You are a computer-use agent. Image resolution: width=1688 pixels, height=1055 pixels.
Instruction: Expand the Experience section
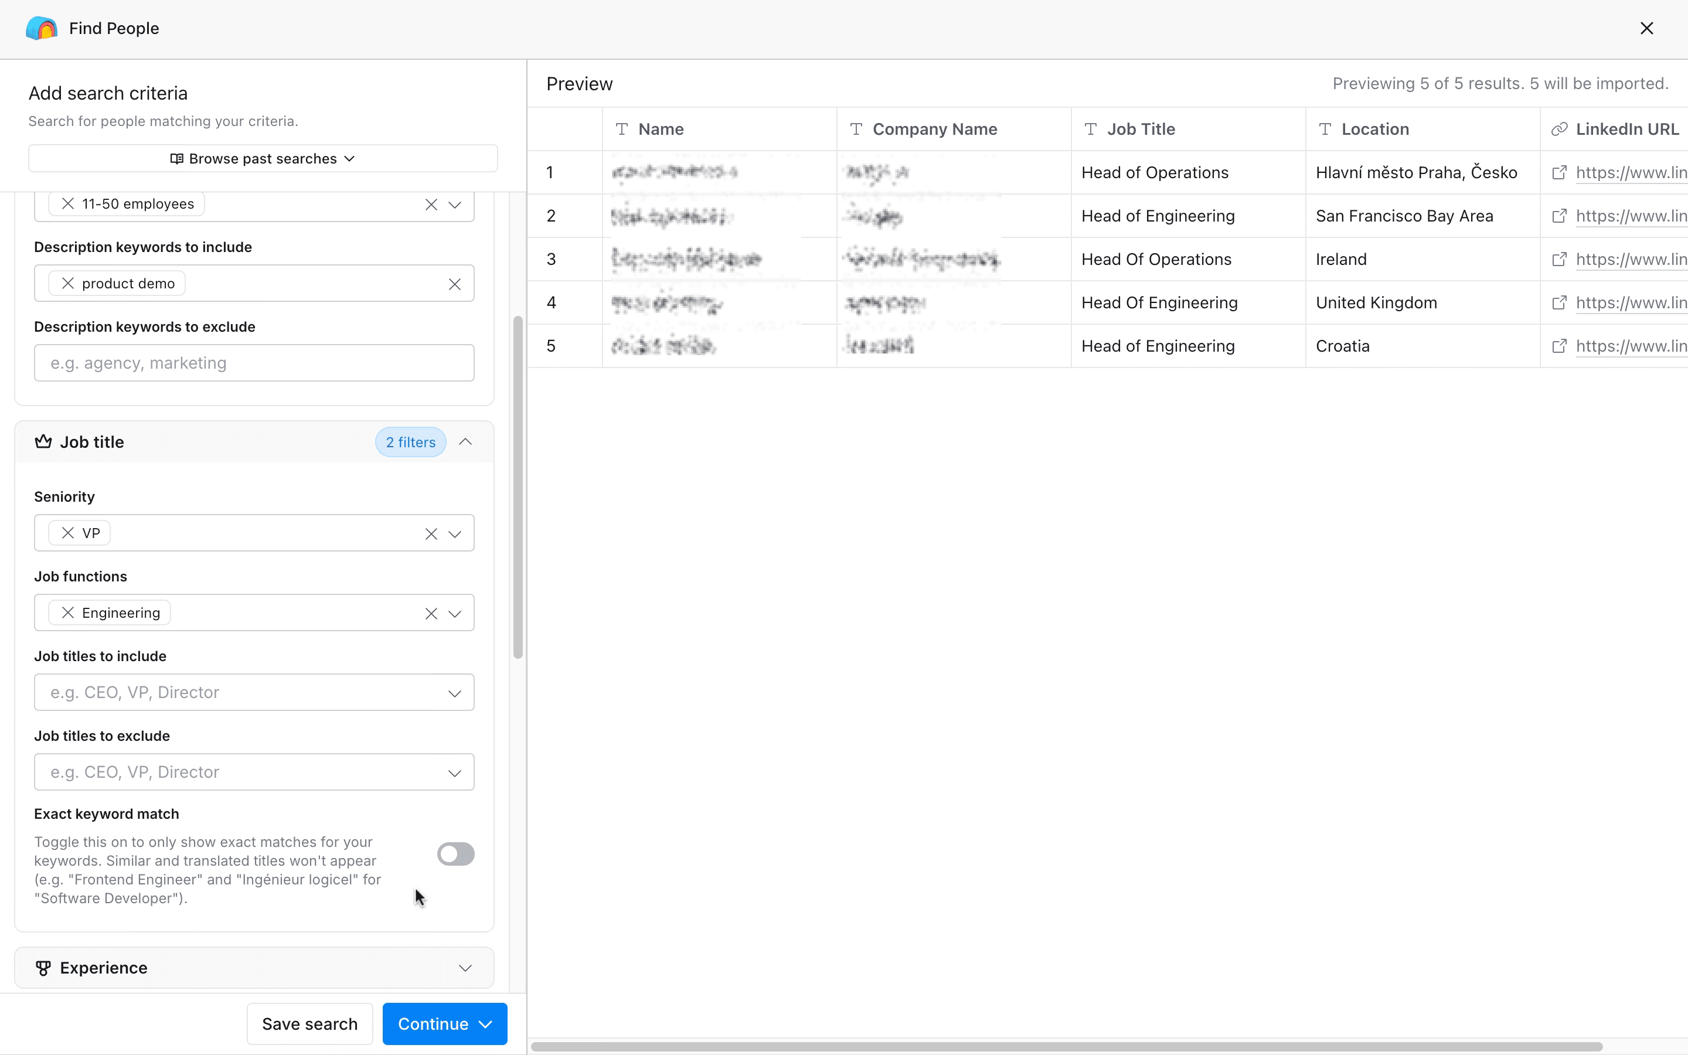pyautogui.click(x=465, y=968)
